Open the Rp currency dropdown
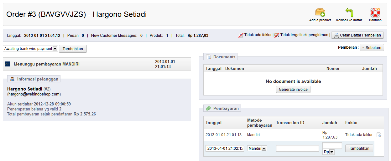 [329, 152]
